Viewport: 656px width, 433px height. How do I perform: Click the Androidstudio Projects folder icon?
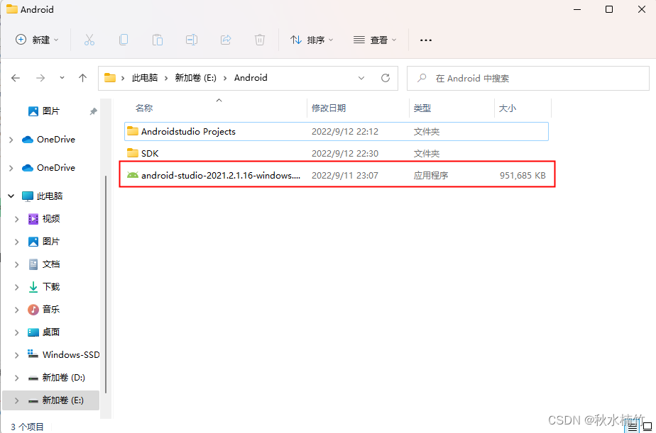(x=133, y=131)
